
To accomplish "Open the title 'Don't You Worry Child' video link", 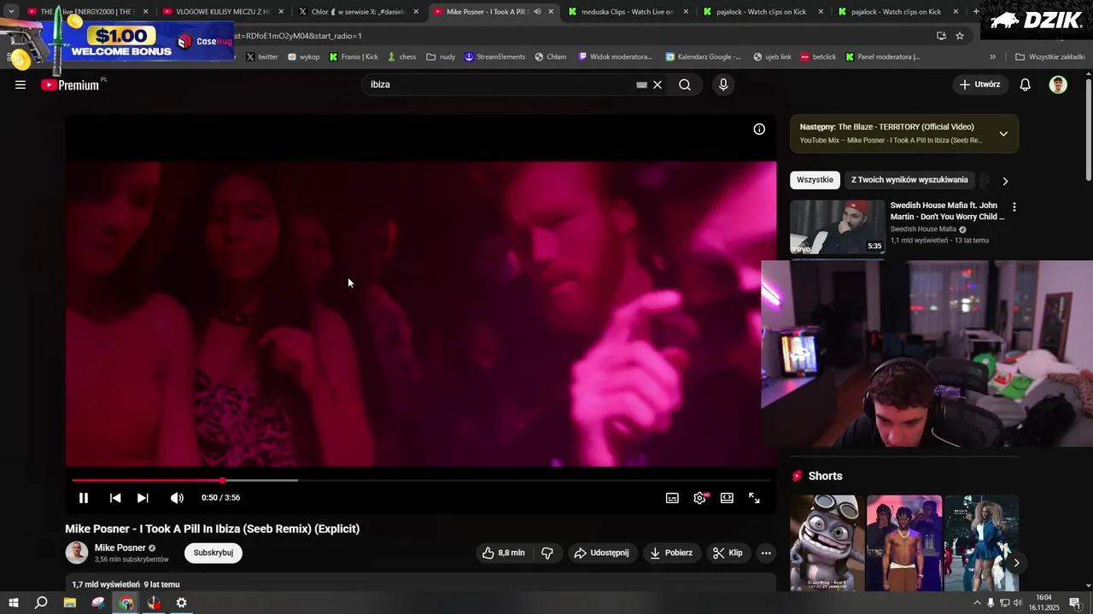I will click(948, 211).
